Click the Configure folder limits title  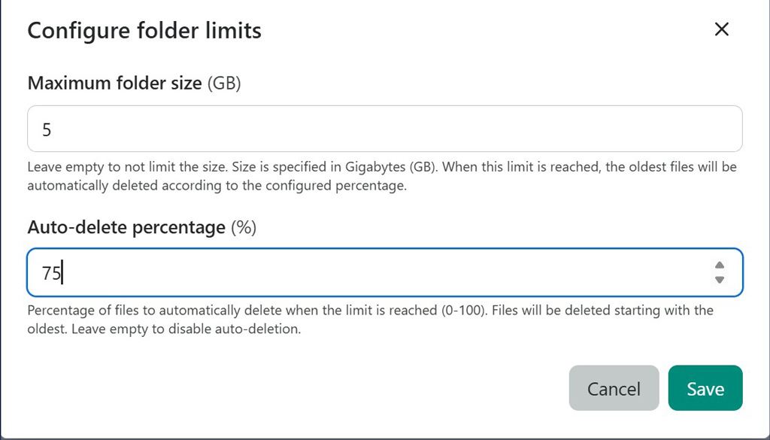pos(143,31)
